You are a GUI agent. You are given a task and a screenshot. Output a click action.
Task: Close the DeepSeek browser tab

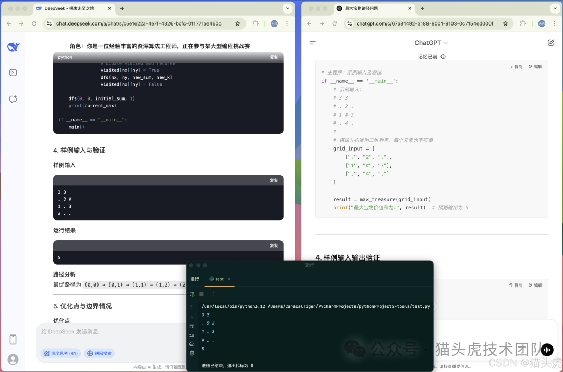coord(109,8)
